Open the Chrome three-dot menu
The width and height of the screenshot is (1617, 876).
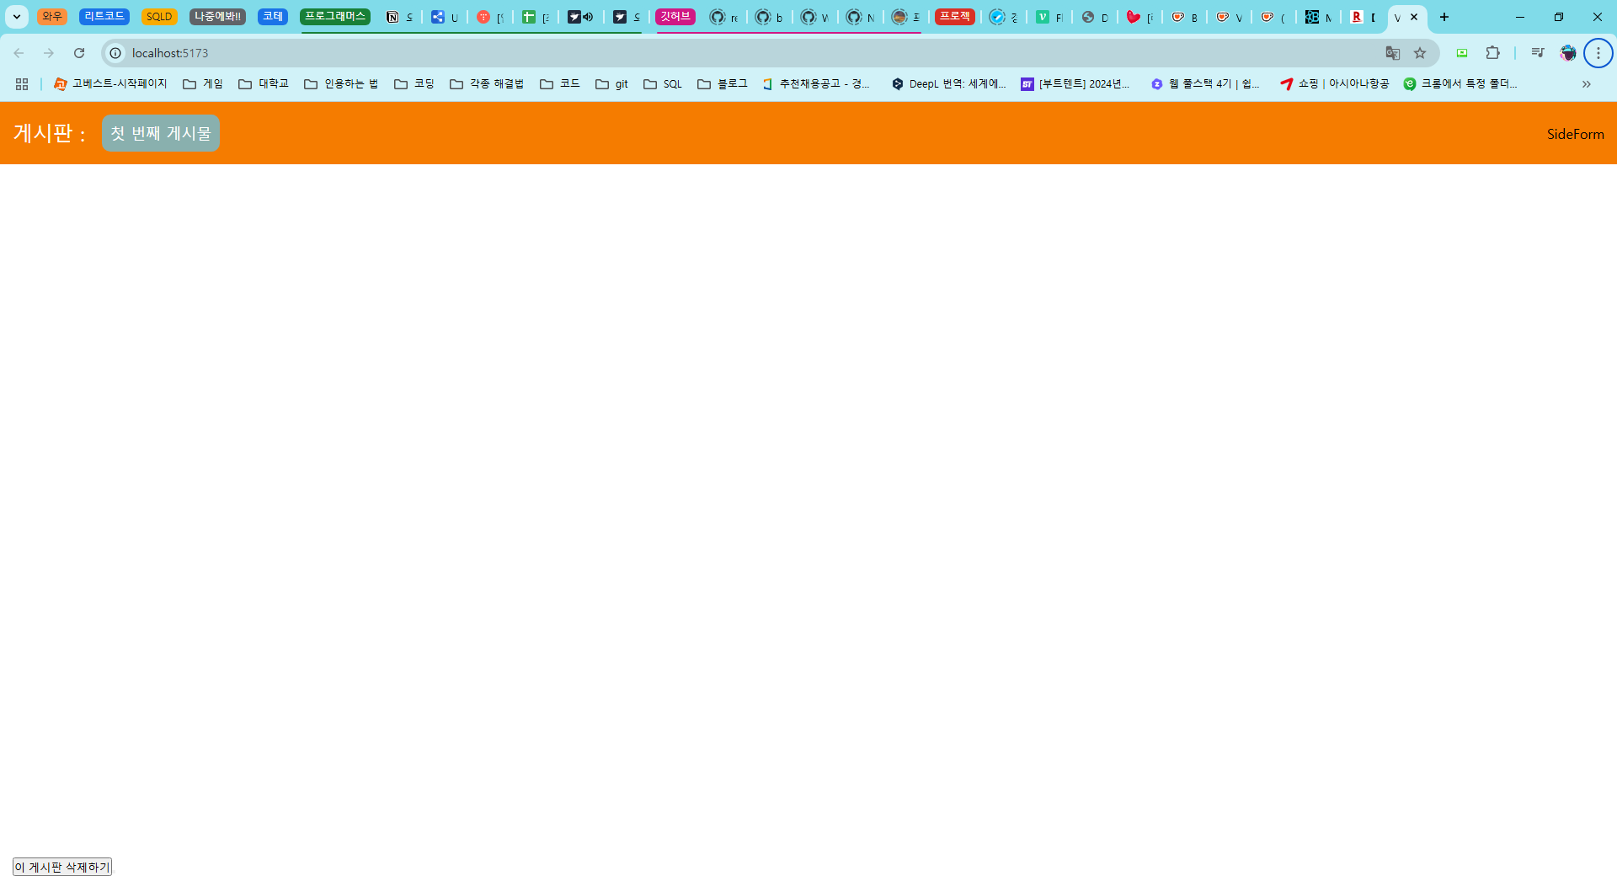coord(1598,53)
